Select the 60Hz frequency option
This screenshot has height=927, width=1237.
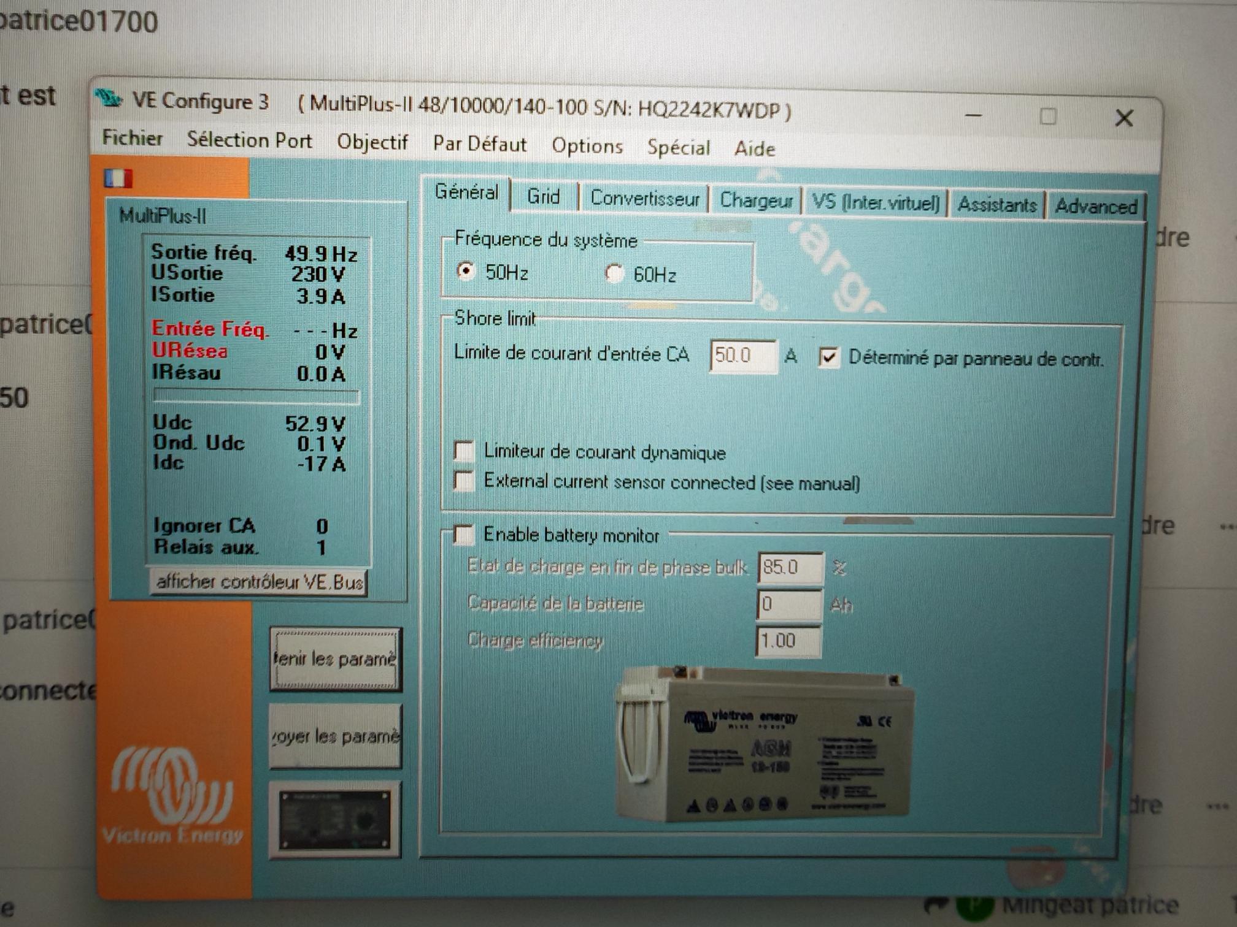pyautogui.click(x=614, y=273)
